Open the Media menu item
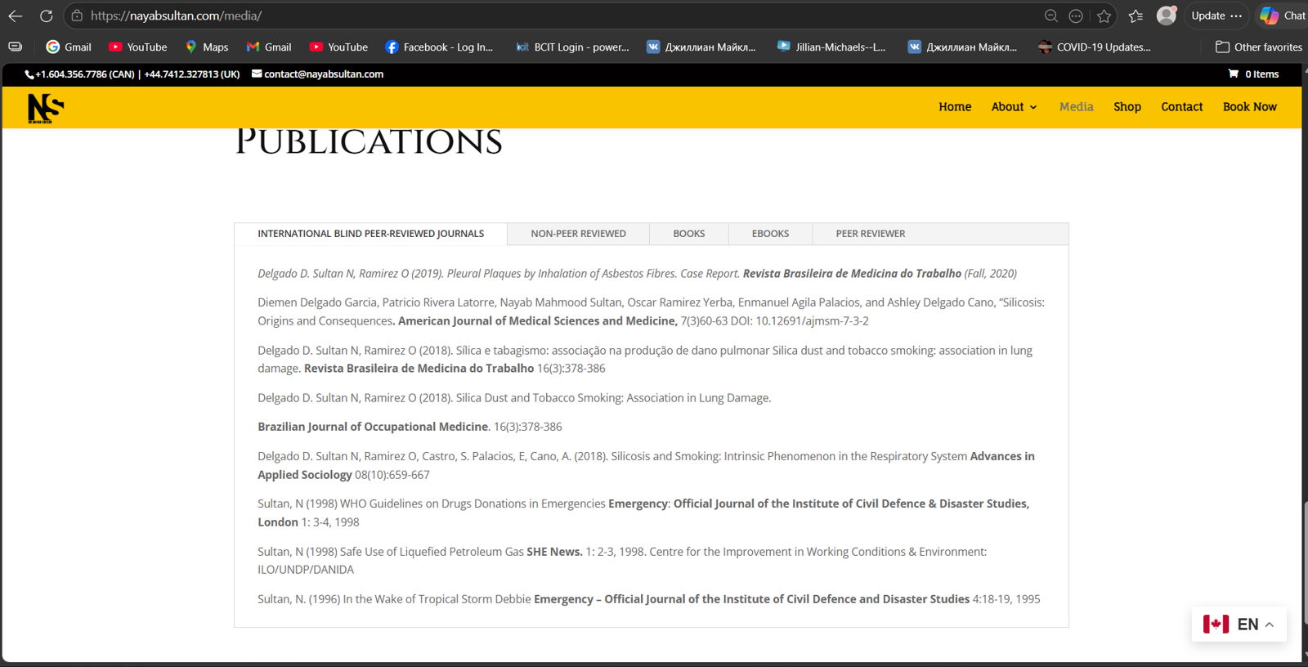The width and height of the screenshot is (1308, 667). [1076, 107]
